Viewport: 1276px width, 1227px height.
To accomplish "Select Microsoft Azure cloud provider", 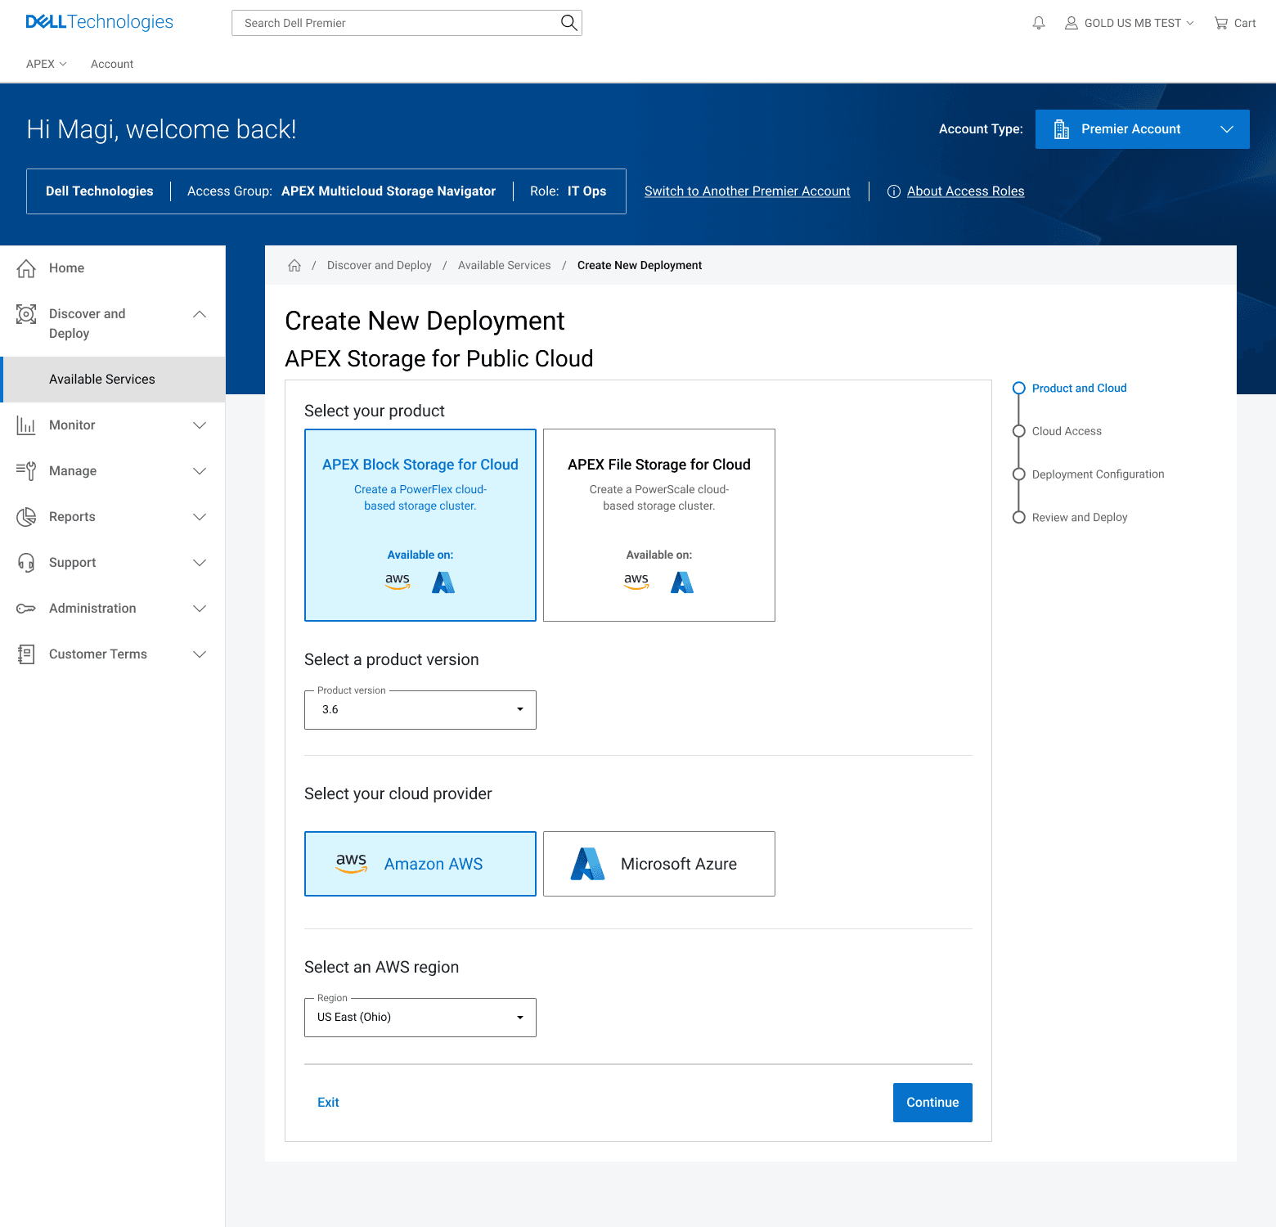I will (659, 864).
